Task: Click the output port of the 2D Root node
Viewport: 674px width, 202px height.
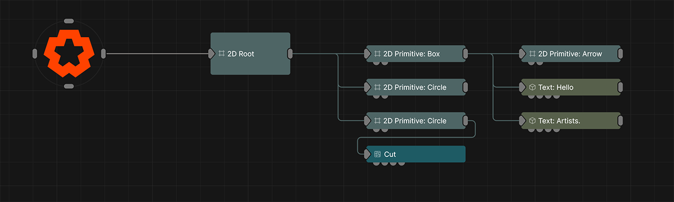Action: [x=290, y=54]
